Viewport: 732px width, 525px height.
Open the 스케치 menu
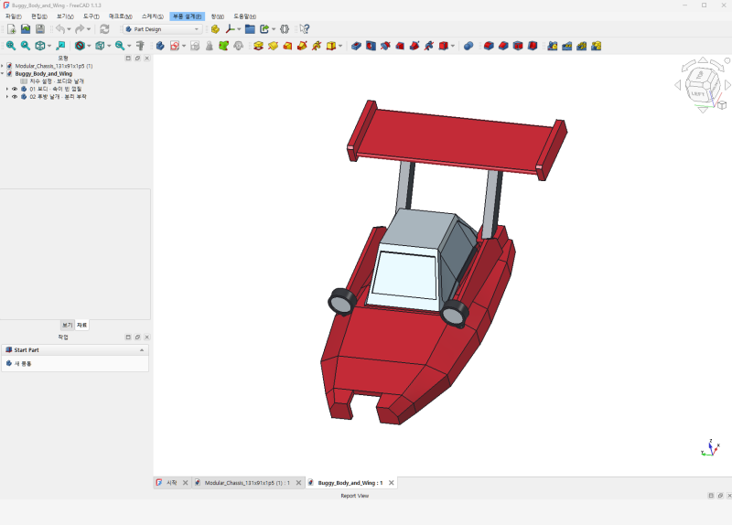coord(152,16)
